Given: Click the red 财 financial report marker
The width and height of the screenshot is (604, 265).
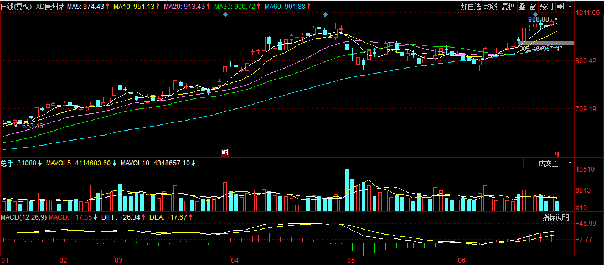Looking at the screenshot, I should [x=225, y=153].
